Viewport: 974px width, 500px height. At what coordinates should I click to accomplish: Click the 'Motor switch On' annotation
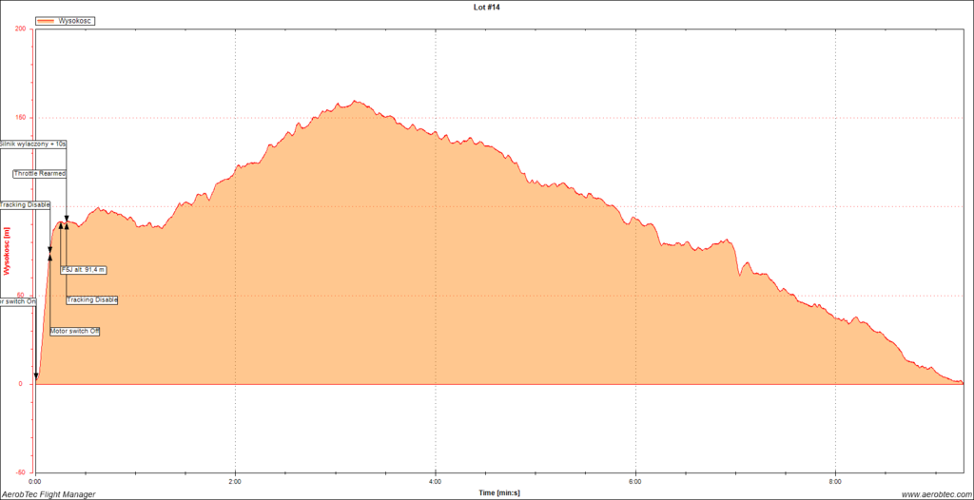click(x=18, y=301)
